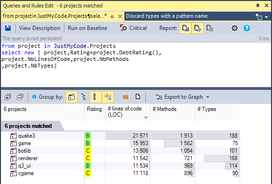Open View Description
This screenshot has height=184, width=272.
[x=40, y=28]
